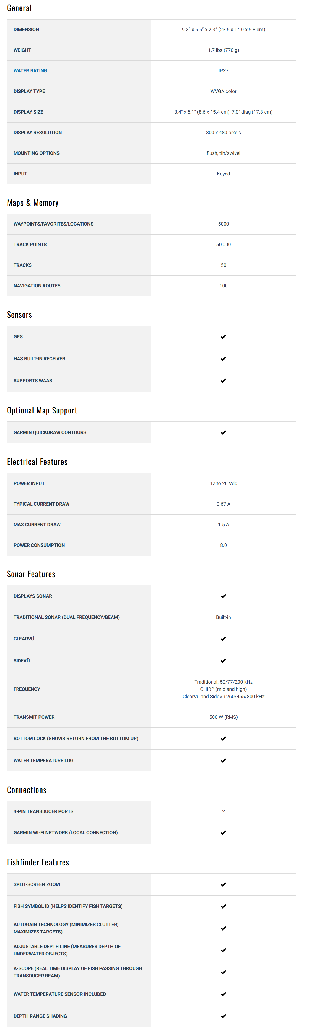
Task: Click the ClearVü checkmark icon
Action: pyautogui.click(x=223, y=639)
